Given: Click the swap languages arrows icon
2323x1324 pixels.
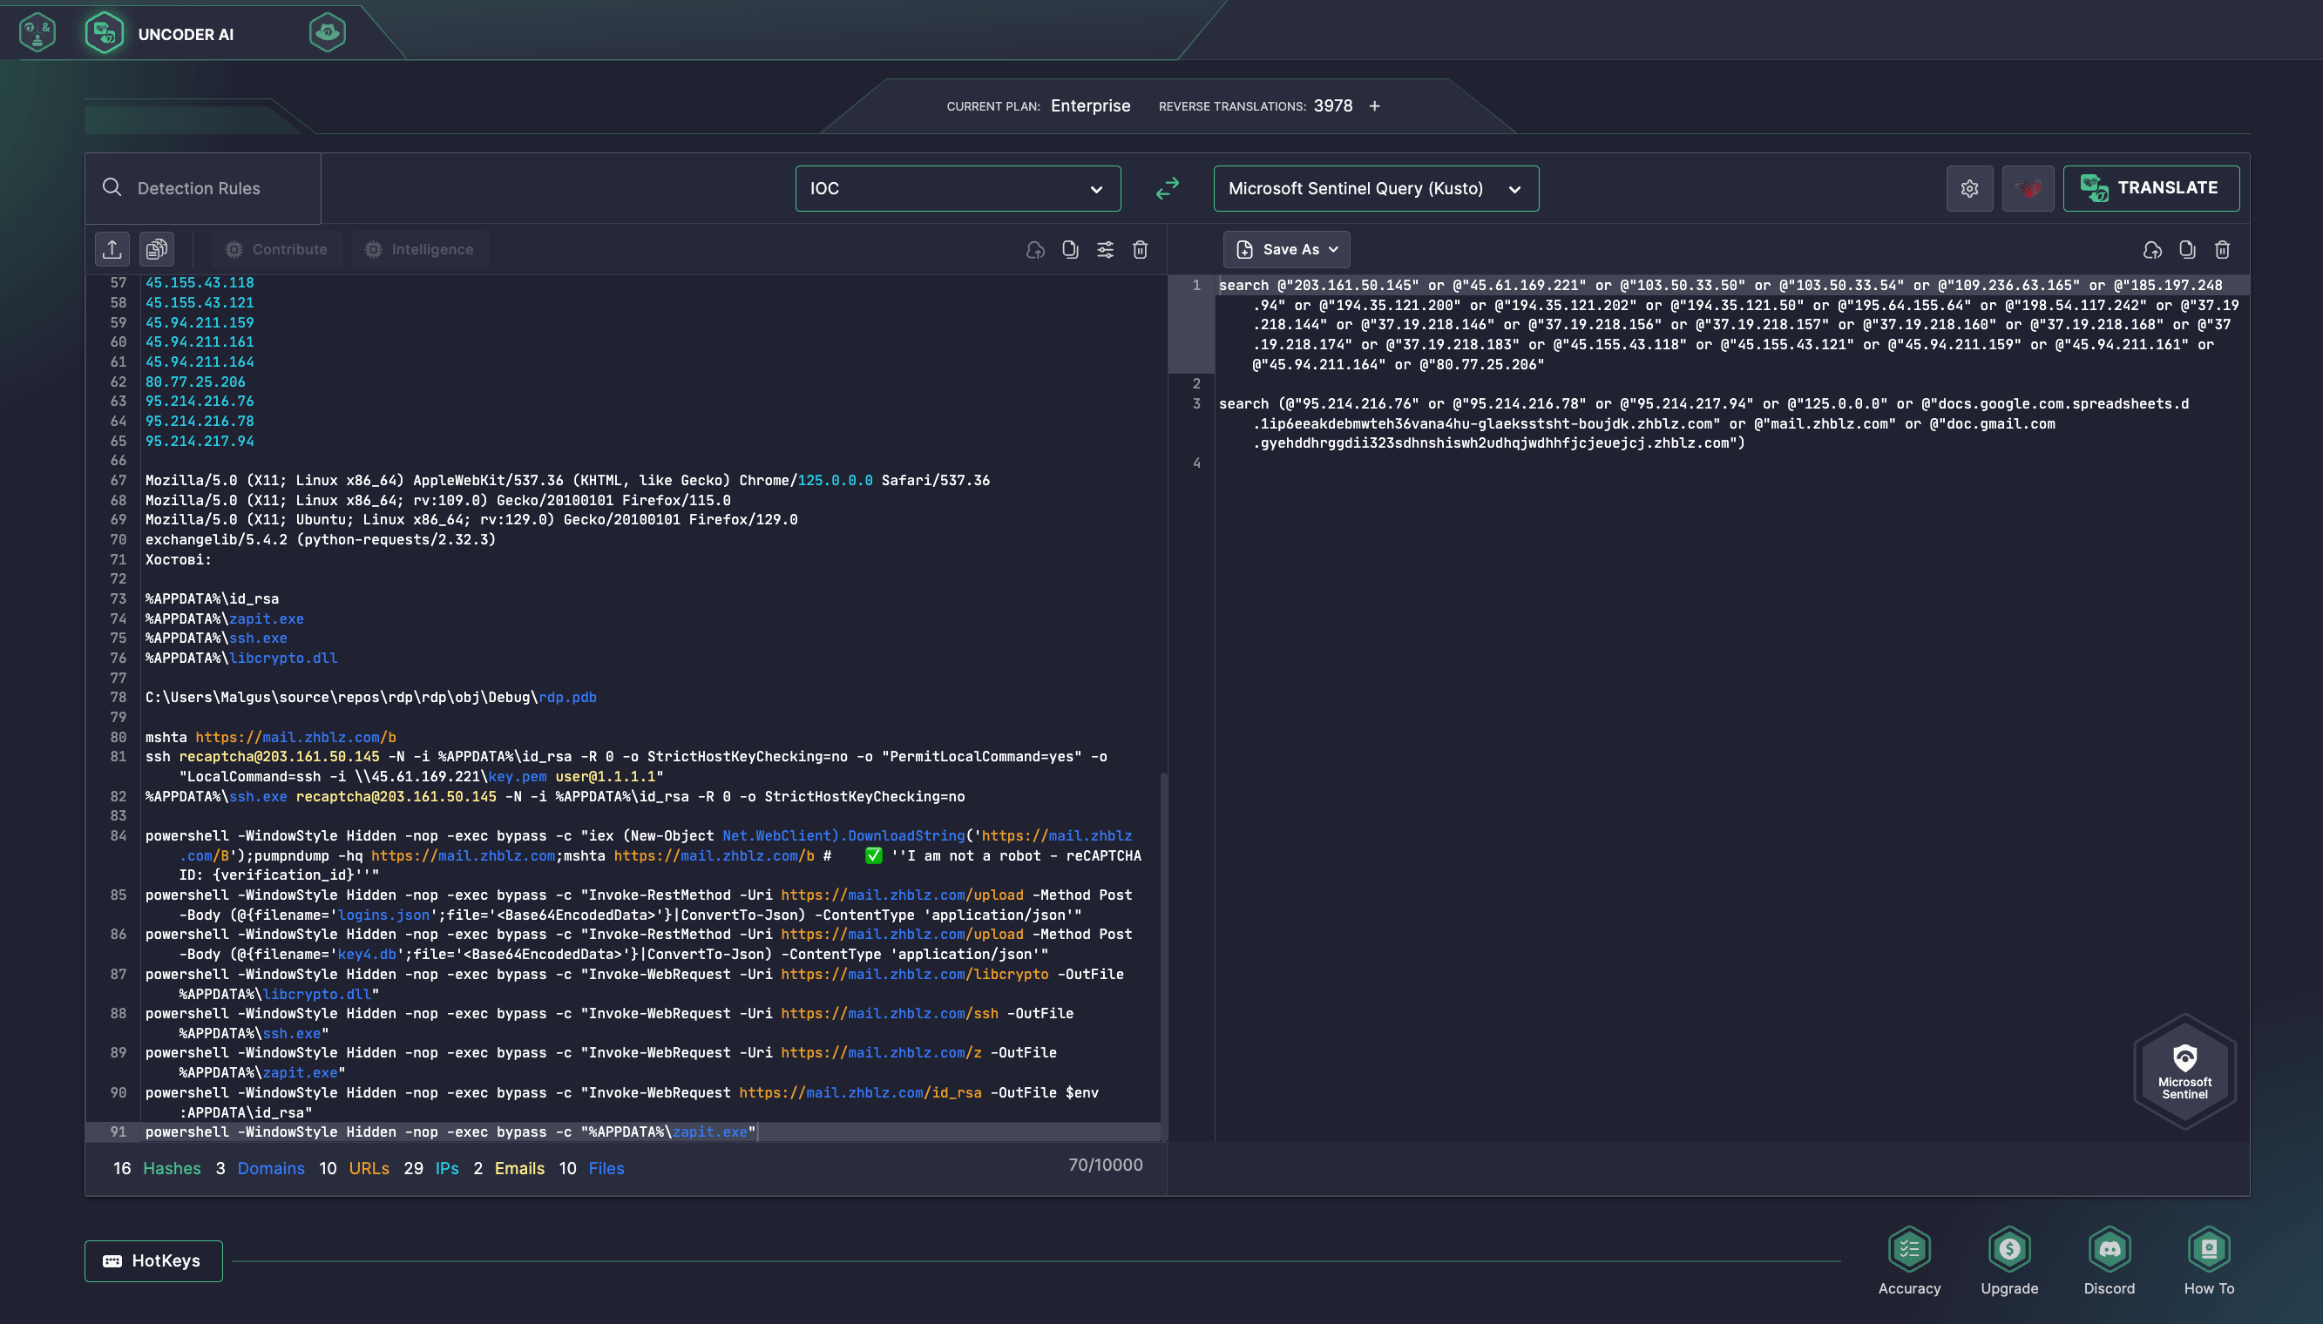Looking at the screenshot, I should [1167, 188].
